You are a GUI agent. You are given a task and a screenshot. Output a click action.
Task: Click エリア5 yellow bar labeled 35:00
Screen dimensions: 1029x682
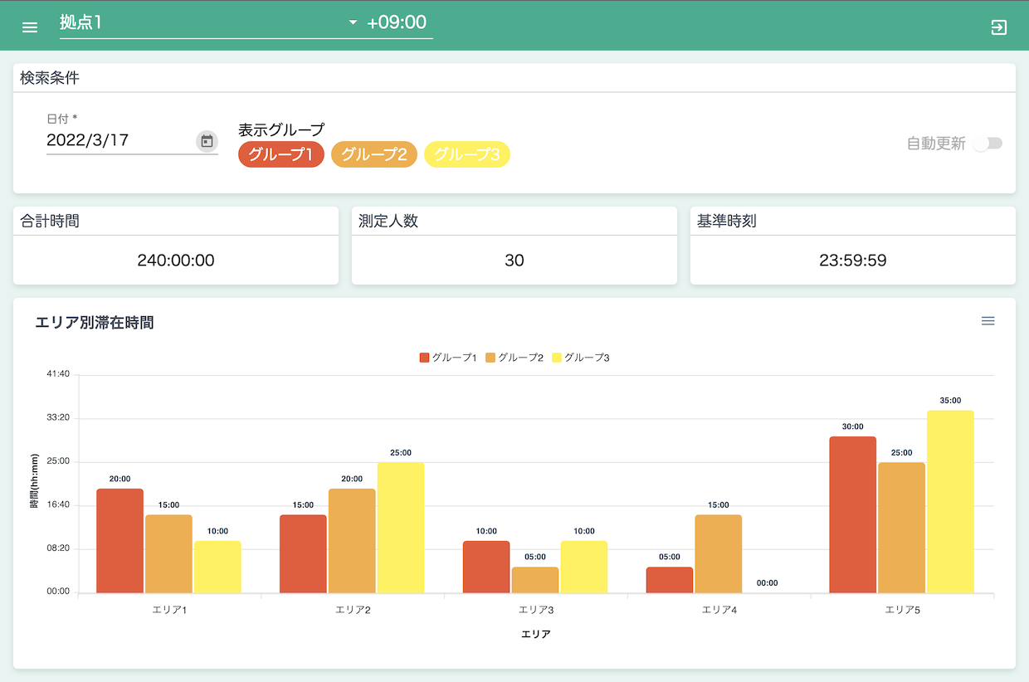pyautogui.click(x=950, y=501)
